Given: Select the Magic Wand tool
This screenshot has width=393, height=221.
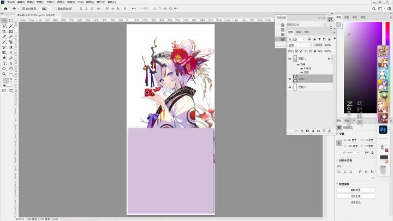Looking at the screenshot, I should click(x=11, y=26).
